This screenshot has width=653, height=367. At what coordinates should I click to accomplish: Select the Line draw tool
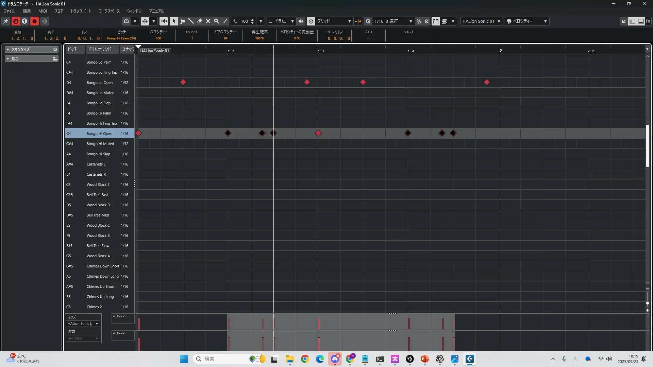225,21
